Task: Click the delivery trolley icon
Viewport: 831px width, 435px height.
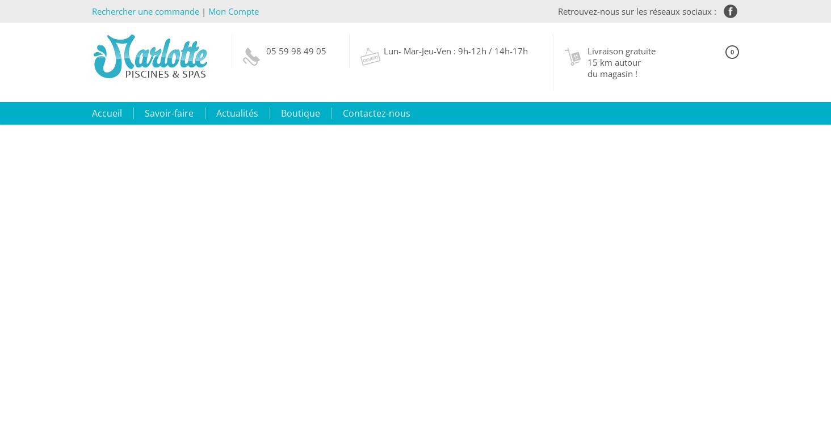Action: [573, 57]
